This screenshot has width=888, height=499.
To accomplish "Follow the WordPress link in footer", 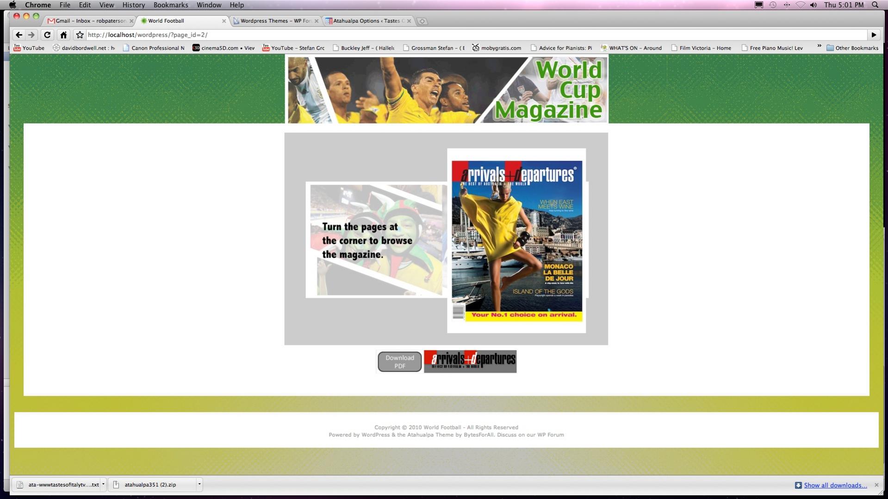I will coord(375,435).
